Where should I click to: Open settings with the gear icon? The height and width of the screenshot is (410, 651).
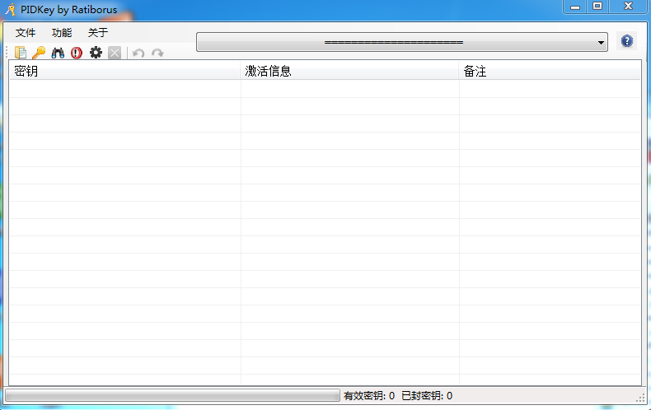(96, 53)
